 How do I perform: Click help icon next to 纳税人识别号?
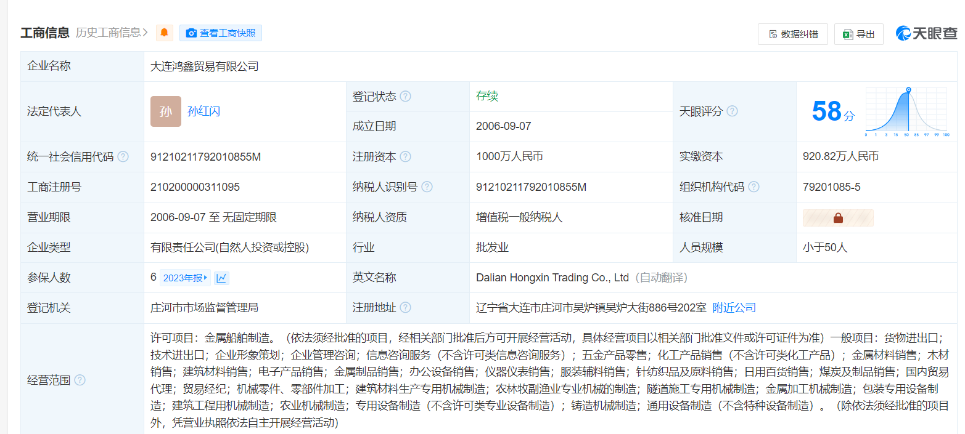pos(427,187)
